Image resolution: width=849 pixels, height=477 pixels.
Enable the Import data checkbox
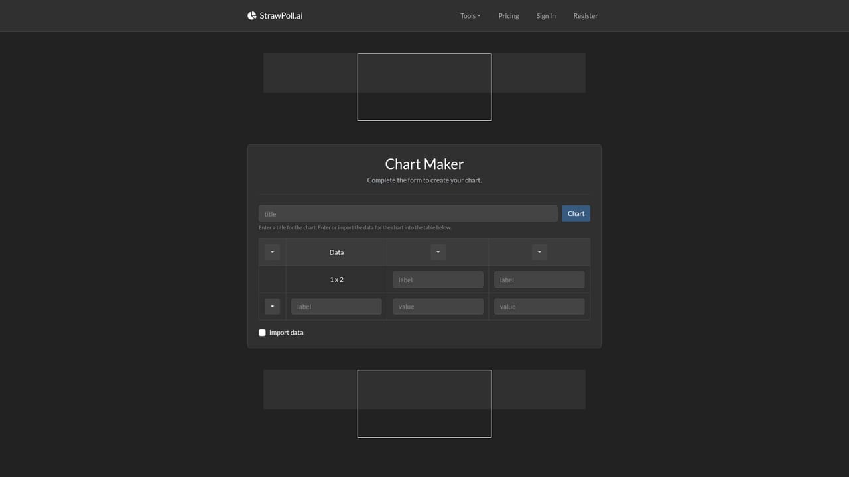coord(262,333)
